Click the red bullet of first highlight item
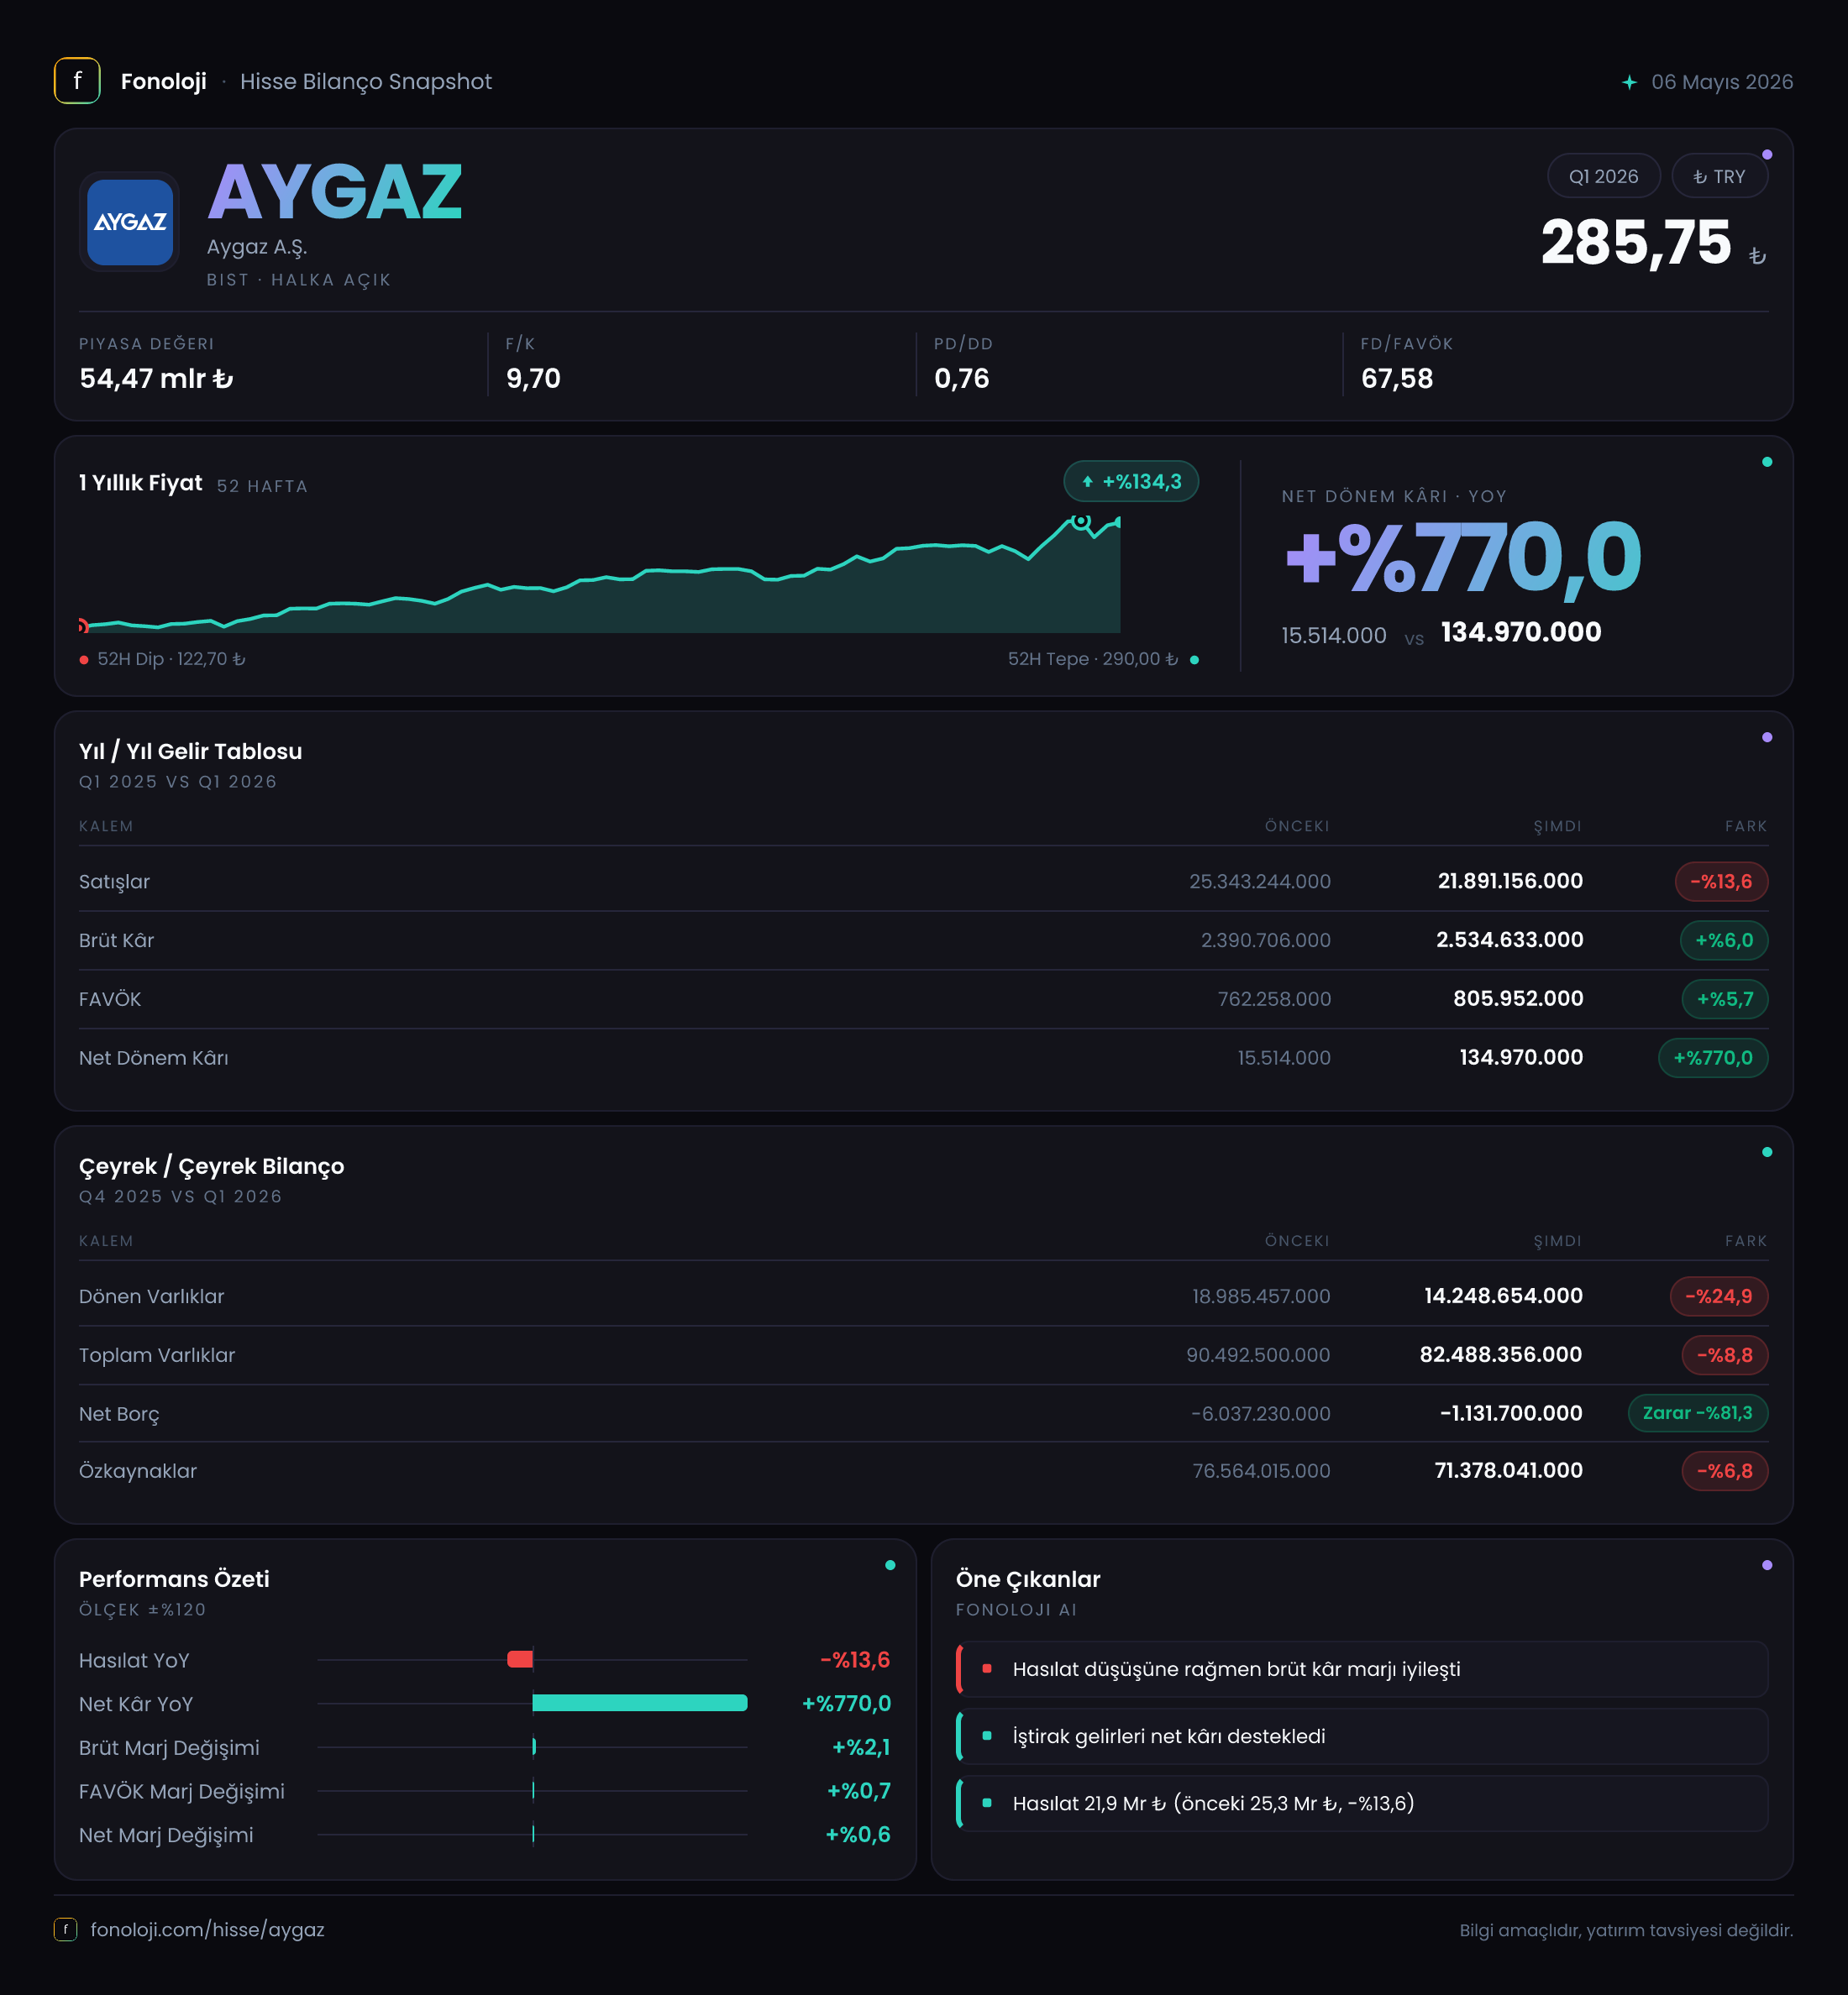1848x1995 pixels. point(987,1668)
